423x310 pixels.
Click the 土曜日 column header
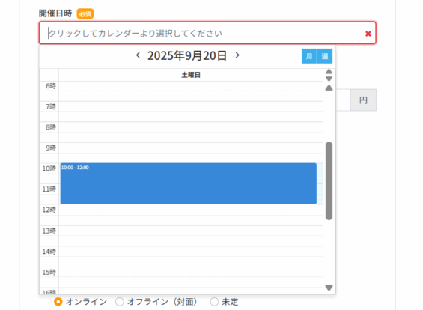pos(191,75)
